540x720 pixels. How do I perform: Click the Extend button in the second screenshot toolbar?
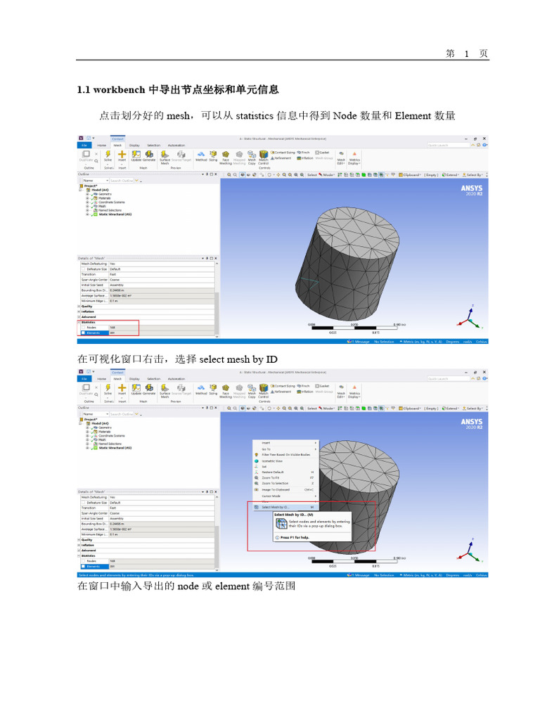[450, 409]
